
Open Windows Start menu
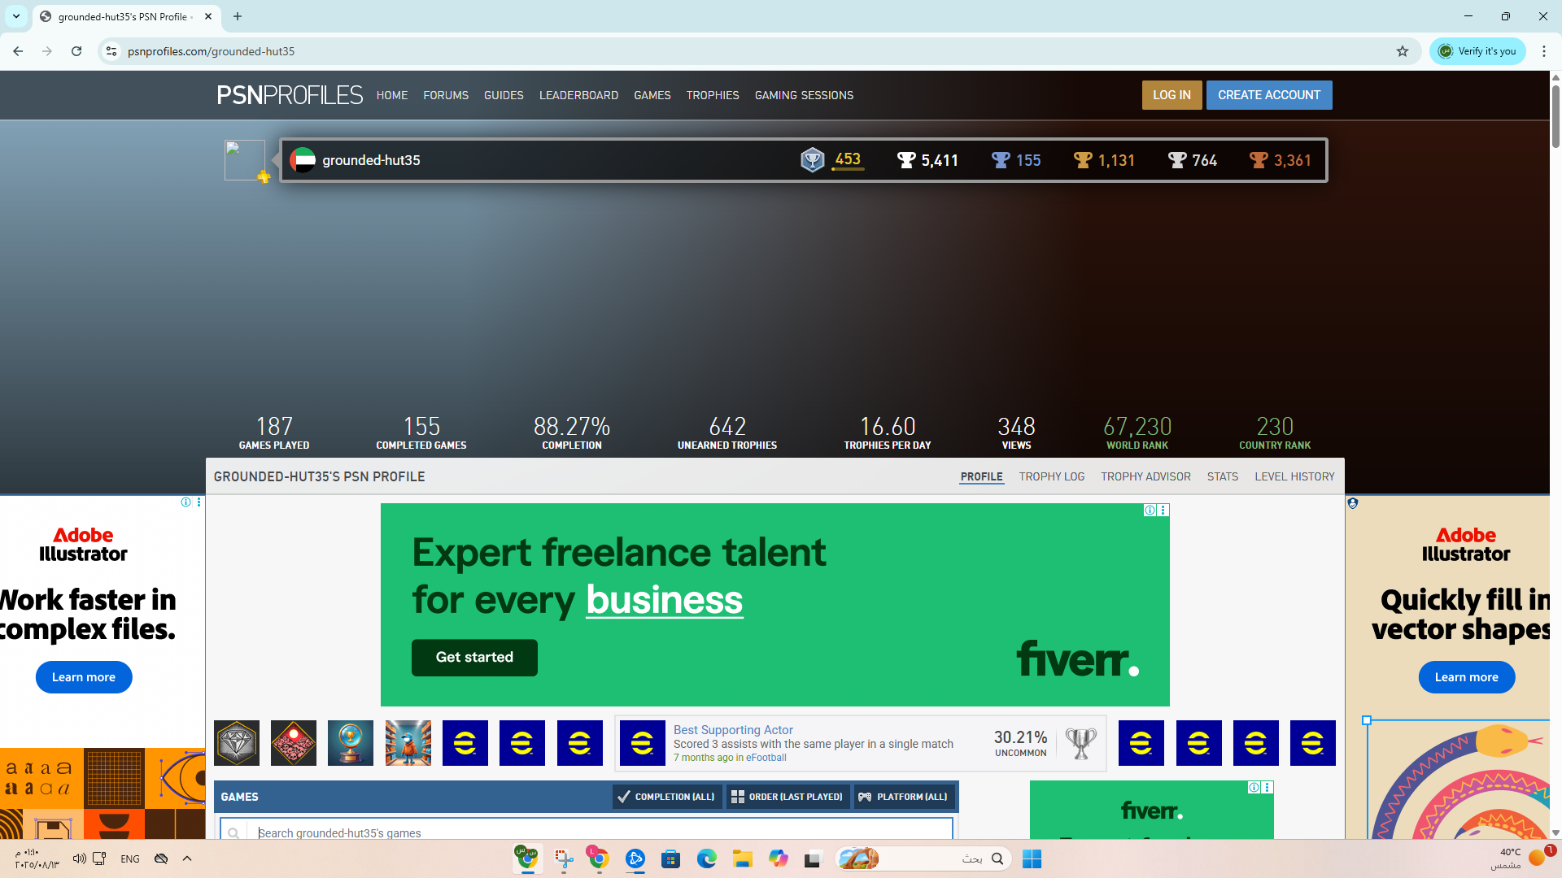point(1032,858)
